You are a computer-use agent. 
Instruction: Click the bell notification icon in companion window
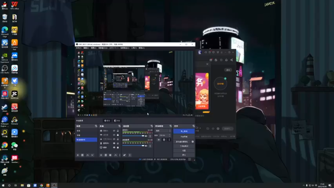(226, 60)
